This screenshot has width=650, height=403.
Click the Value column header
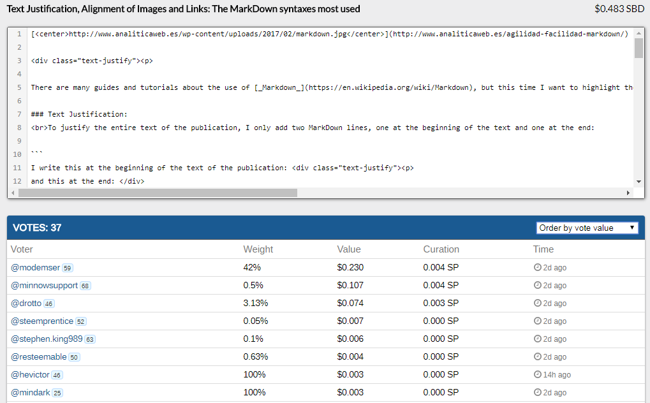click(x=349, y=249)
